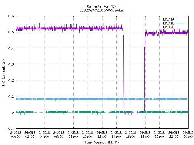Click the x-axis tick label 240518 10:00
194x145 pixels.
(x=87, y=135)
